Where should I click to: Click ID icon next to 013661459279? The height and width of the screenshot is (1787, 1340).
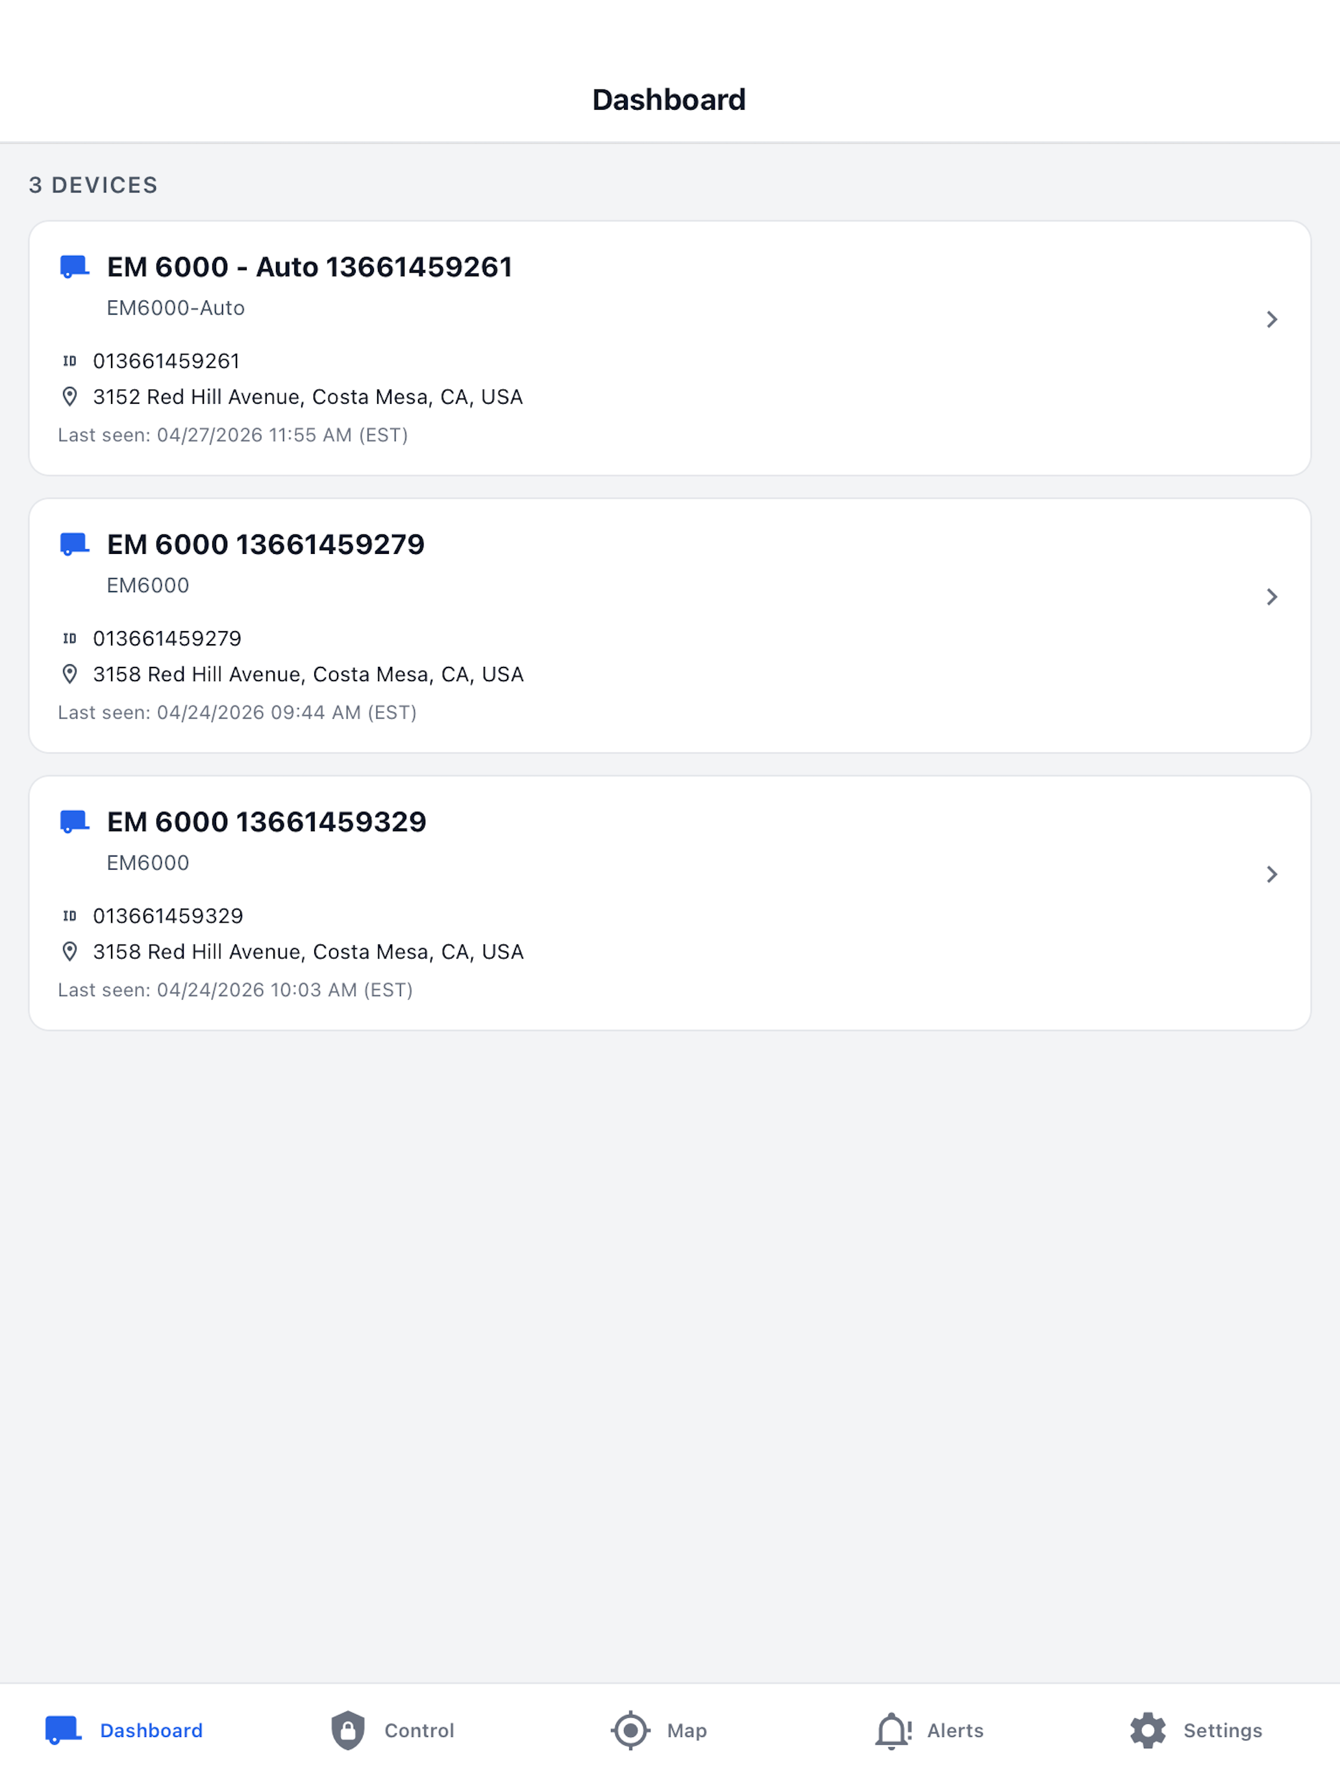[x=70, y=638]
